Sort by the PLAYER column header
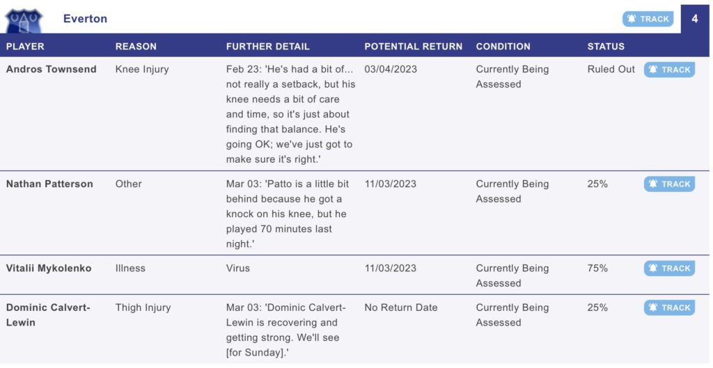Viewport: 713px width, 368px height. point(25,47)
